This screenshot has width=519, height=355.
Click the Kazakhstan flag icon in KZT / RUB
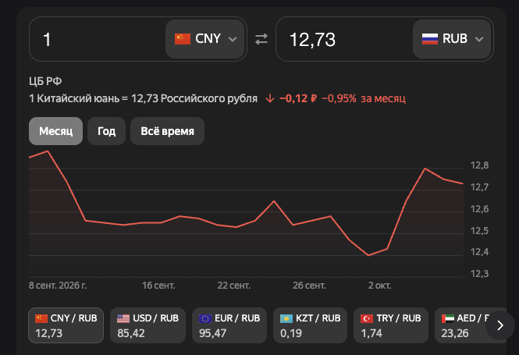(286, 318)
